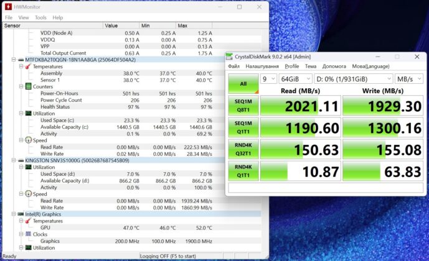Click the Clocks icon under Intel Graphics
The width and height of the screenshot is (429, 261).
tap(28, 234)
